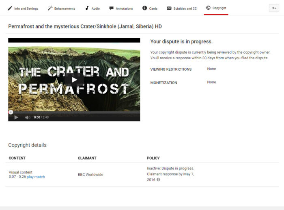Open the Subtitles and CC tab
The image size is (284, 210).
click(x=185, y=9)
